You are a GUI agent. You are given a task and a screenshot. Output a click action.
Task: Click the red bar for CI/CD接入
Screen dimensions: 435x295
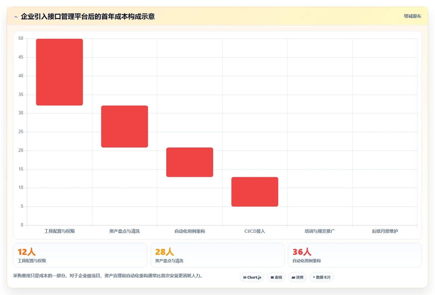(255, 192)
